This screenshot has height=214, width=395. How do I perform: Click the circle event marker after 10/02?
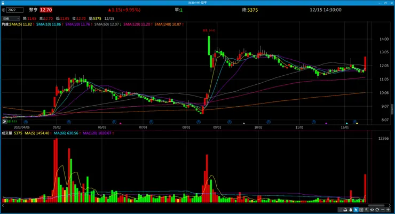(268, 122)
